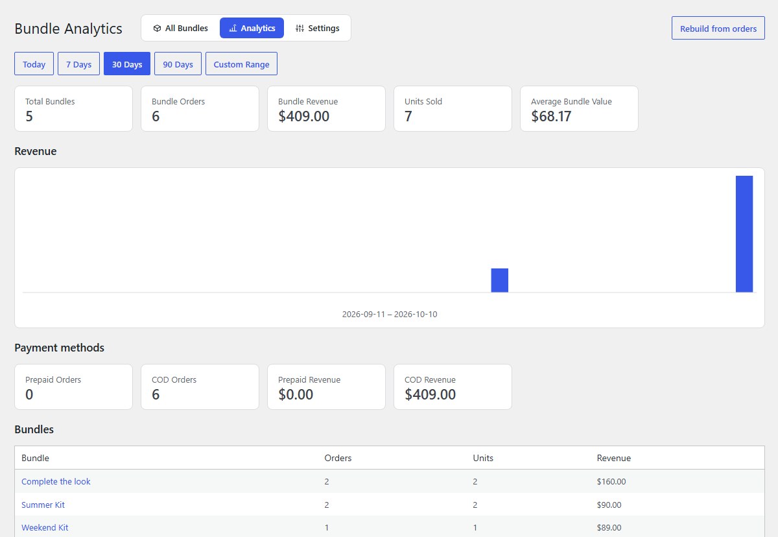Show the 90 Days range
This screenshot has width=778, height=537.
(x=178, y=64)
